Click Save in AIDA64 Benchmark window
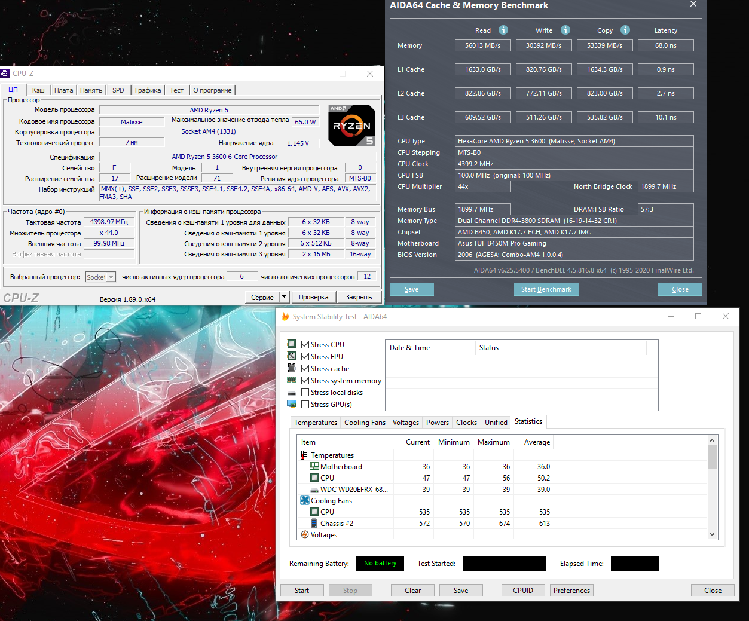Image resolution: width=749 pixels, height=621 pixels. [x=411, y=289]
